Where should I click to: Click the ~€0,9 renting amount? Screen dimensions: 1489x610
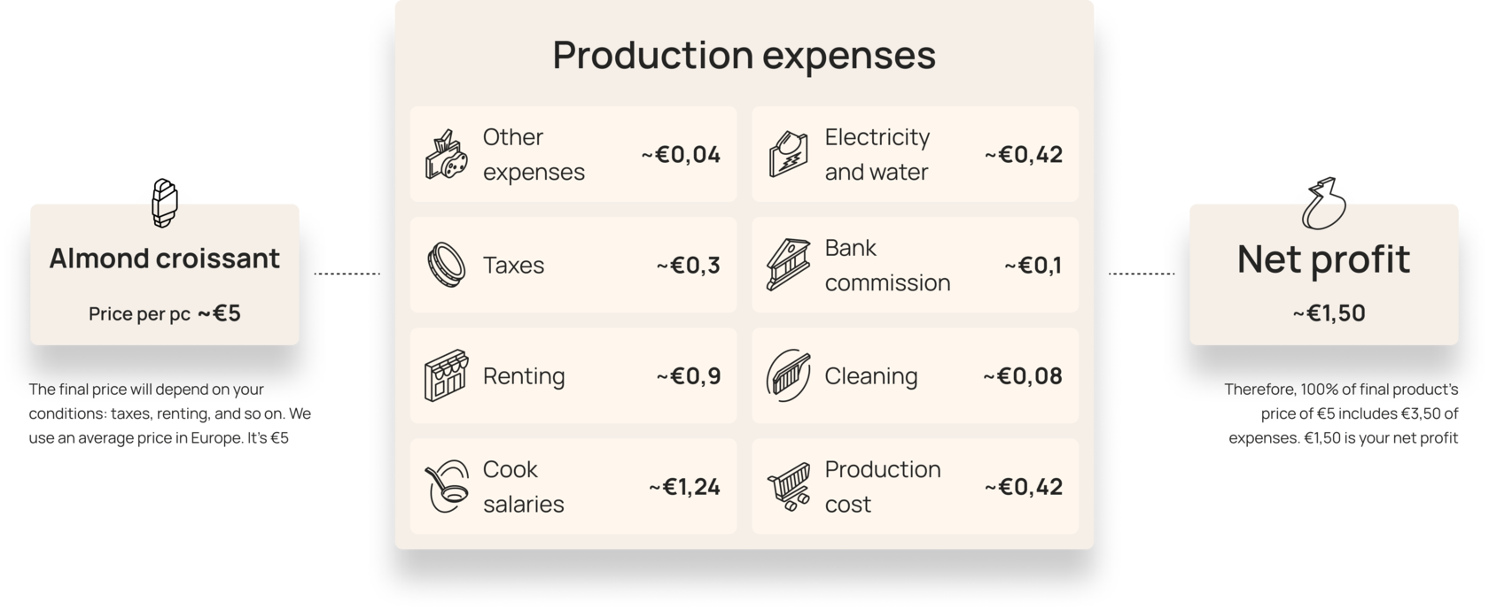[x=689, y=375]
